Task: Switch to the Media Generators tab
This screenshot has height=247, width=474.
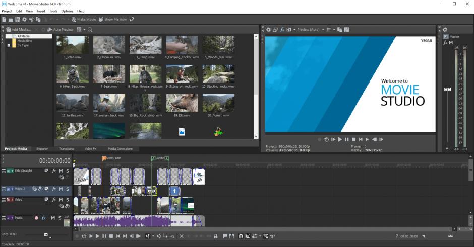Action: pos(120,149)
